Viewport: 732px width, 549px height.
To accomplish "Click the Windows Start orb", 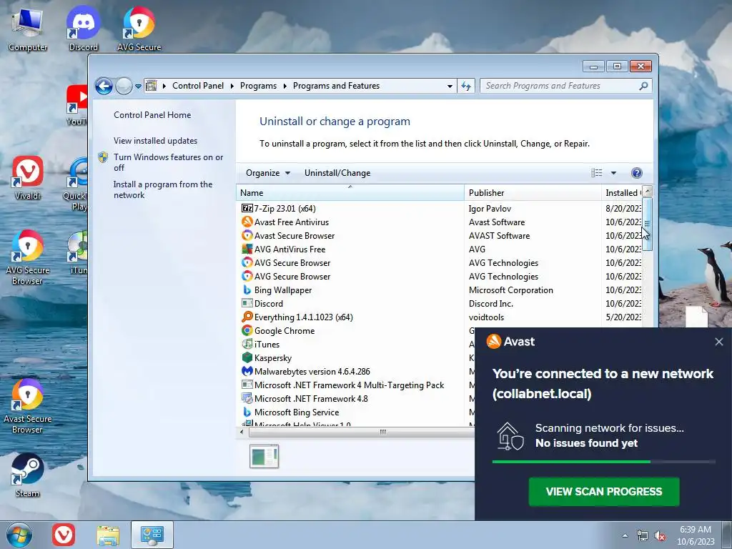I will coord(19,535).
